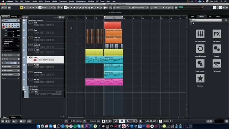Expand Track Versions inspector section
The height and width of the screenshot is (129, 229).
point(11,55)
